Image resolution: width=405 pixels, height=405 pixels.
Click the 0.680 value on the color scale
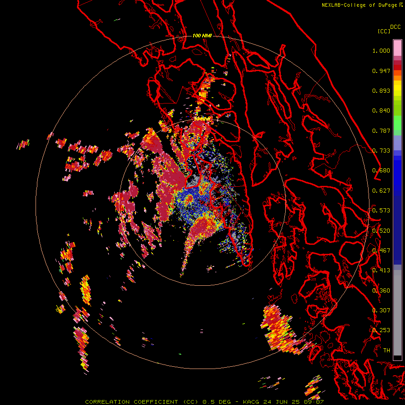381,171
